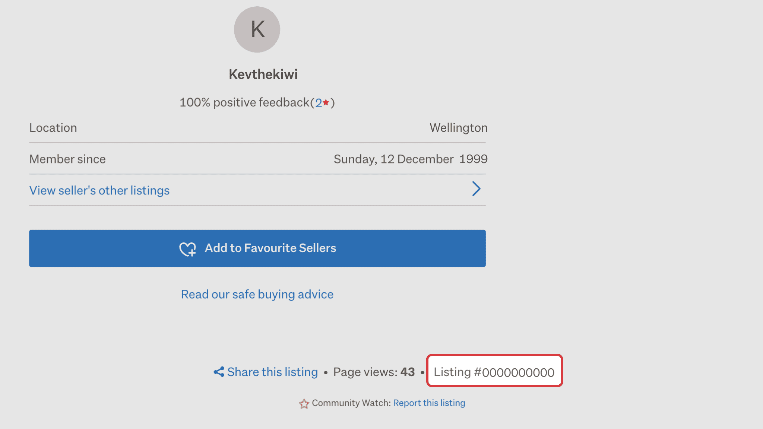Click the seller's K avatar circle

(257, 29)
